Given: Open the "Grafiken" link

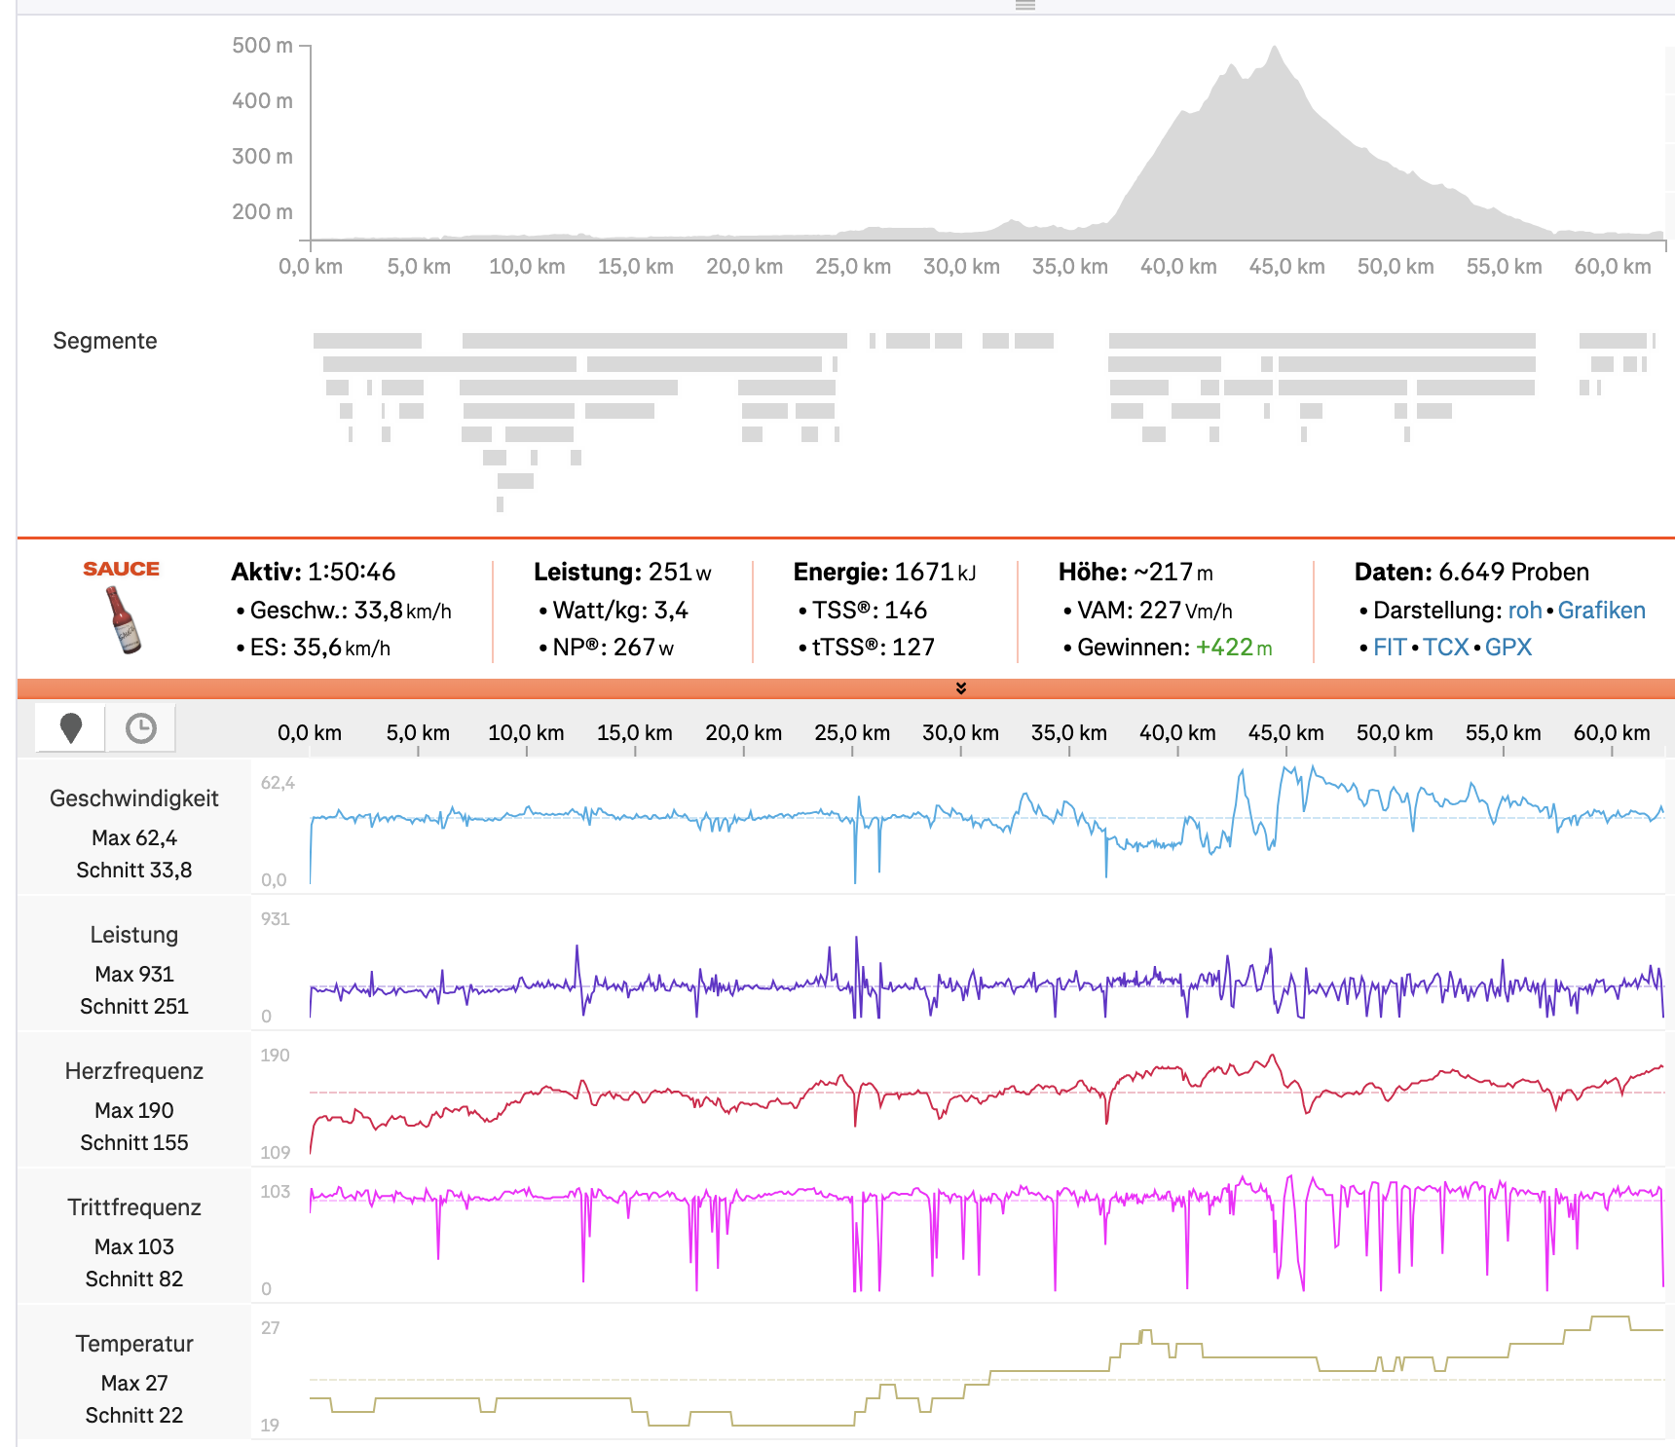Looking at the screenshot, I should tap(1601, 611).
